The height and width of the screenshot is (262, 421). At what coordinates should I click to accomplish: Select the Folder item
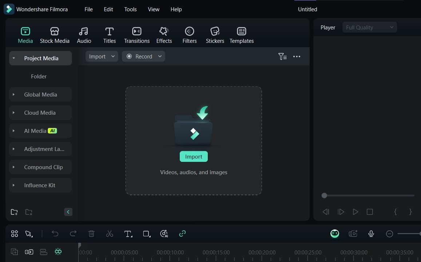39,77
